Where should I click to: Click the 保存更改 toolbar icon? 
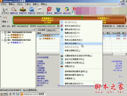(5, 9)
